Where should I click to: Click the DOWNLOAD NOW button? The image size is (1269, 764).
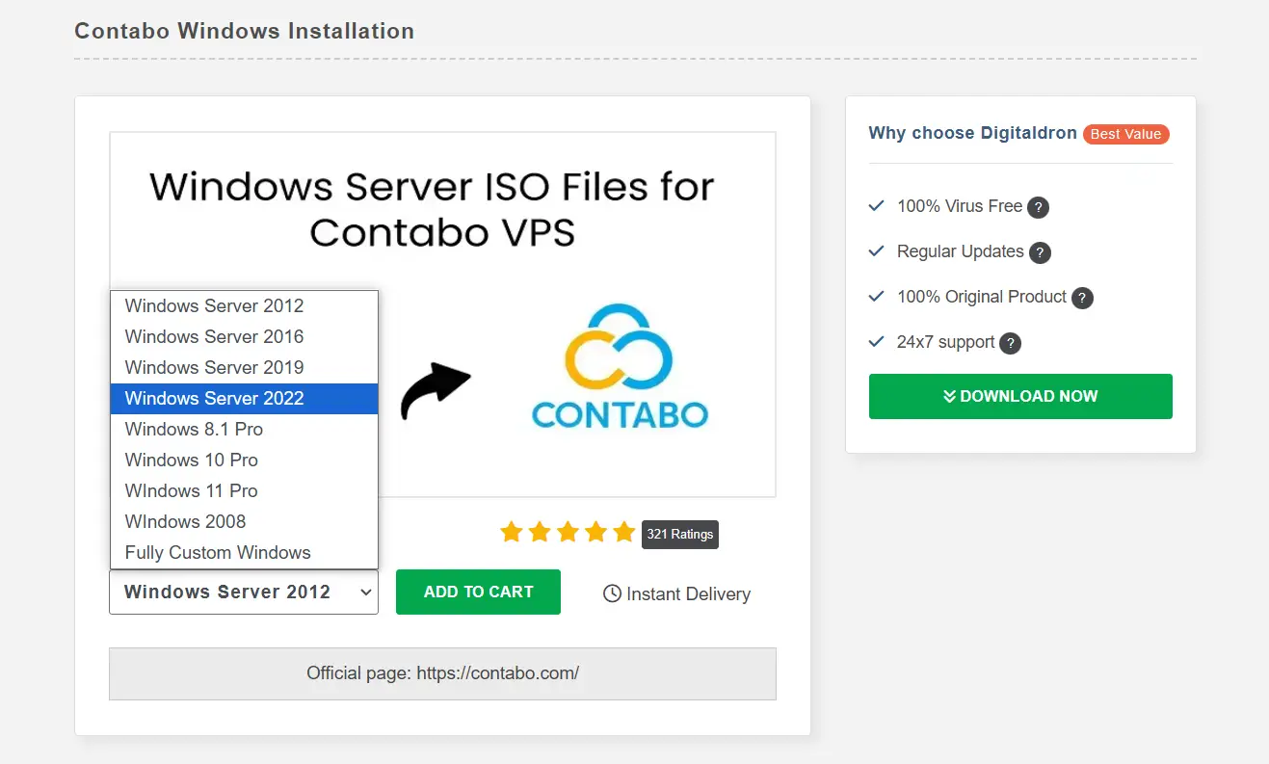(x=1020, y=396)
